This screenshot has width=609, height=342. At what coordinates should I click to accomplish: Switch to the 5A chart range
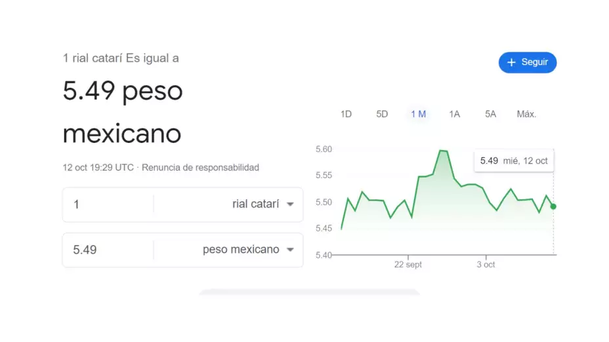point(490,114)
